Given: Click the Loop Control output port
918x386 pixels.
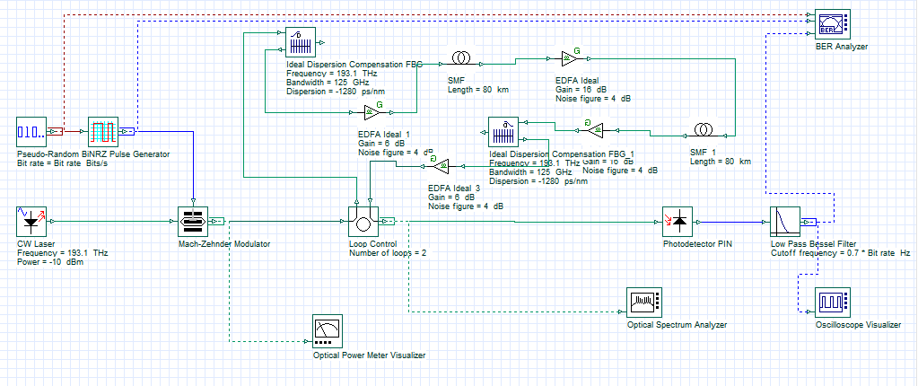Looking at the screenshot, I should click(x=388, y=222).
